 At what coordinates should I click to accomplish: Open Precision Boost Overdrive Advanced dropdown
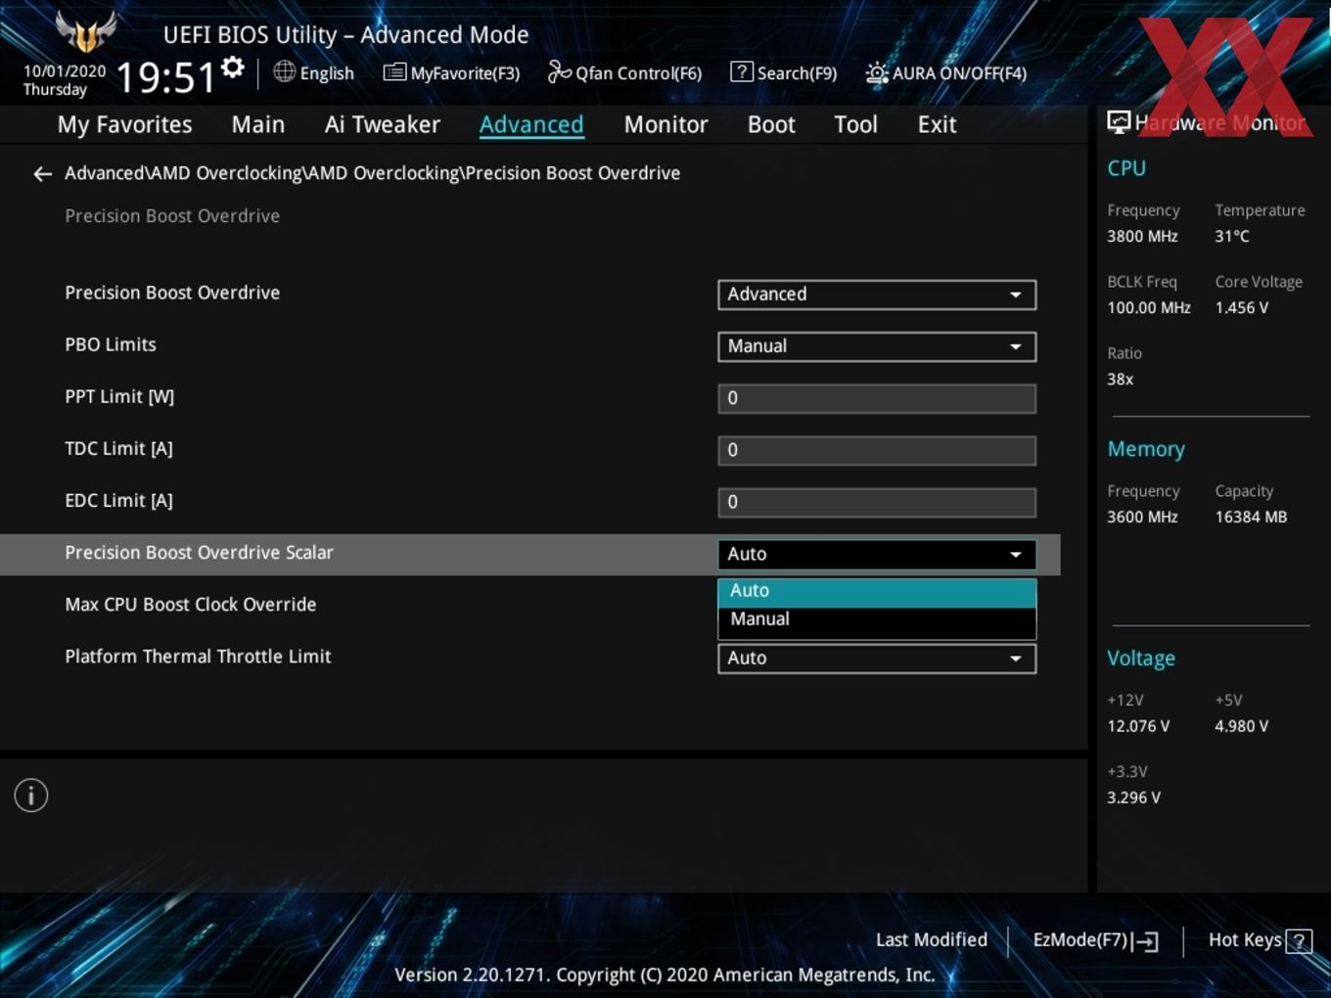pyautogui.click(x=877, y=295)
